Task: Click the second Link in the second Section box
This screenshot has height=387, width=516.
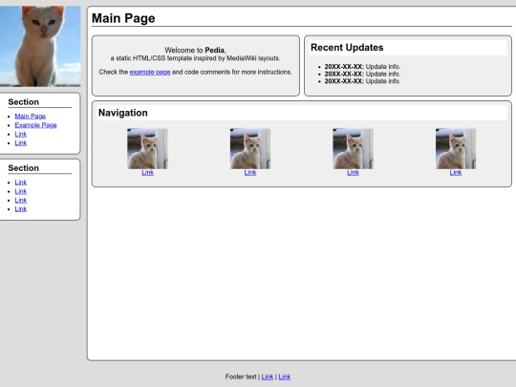Action: (x=21, y=191)
